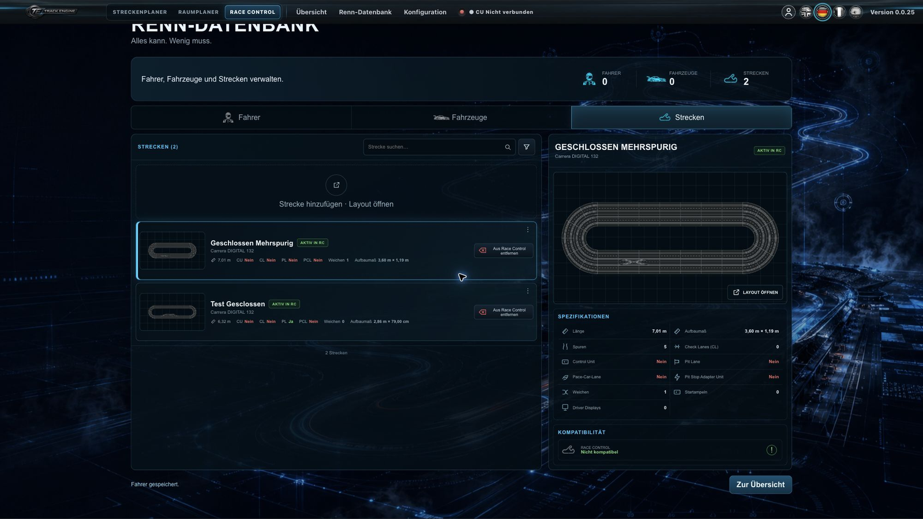Image resolution: width=923 pixels, height=519 pixels.
Task: Open the user profile icon in header
Action: [788, 12]
